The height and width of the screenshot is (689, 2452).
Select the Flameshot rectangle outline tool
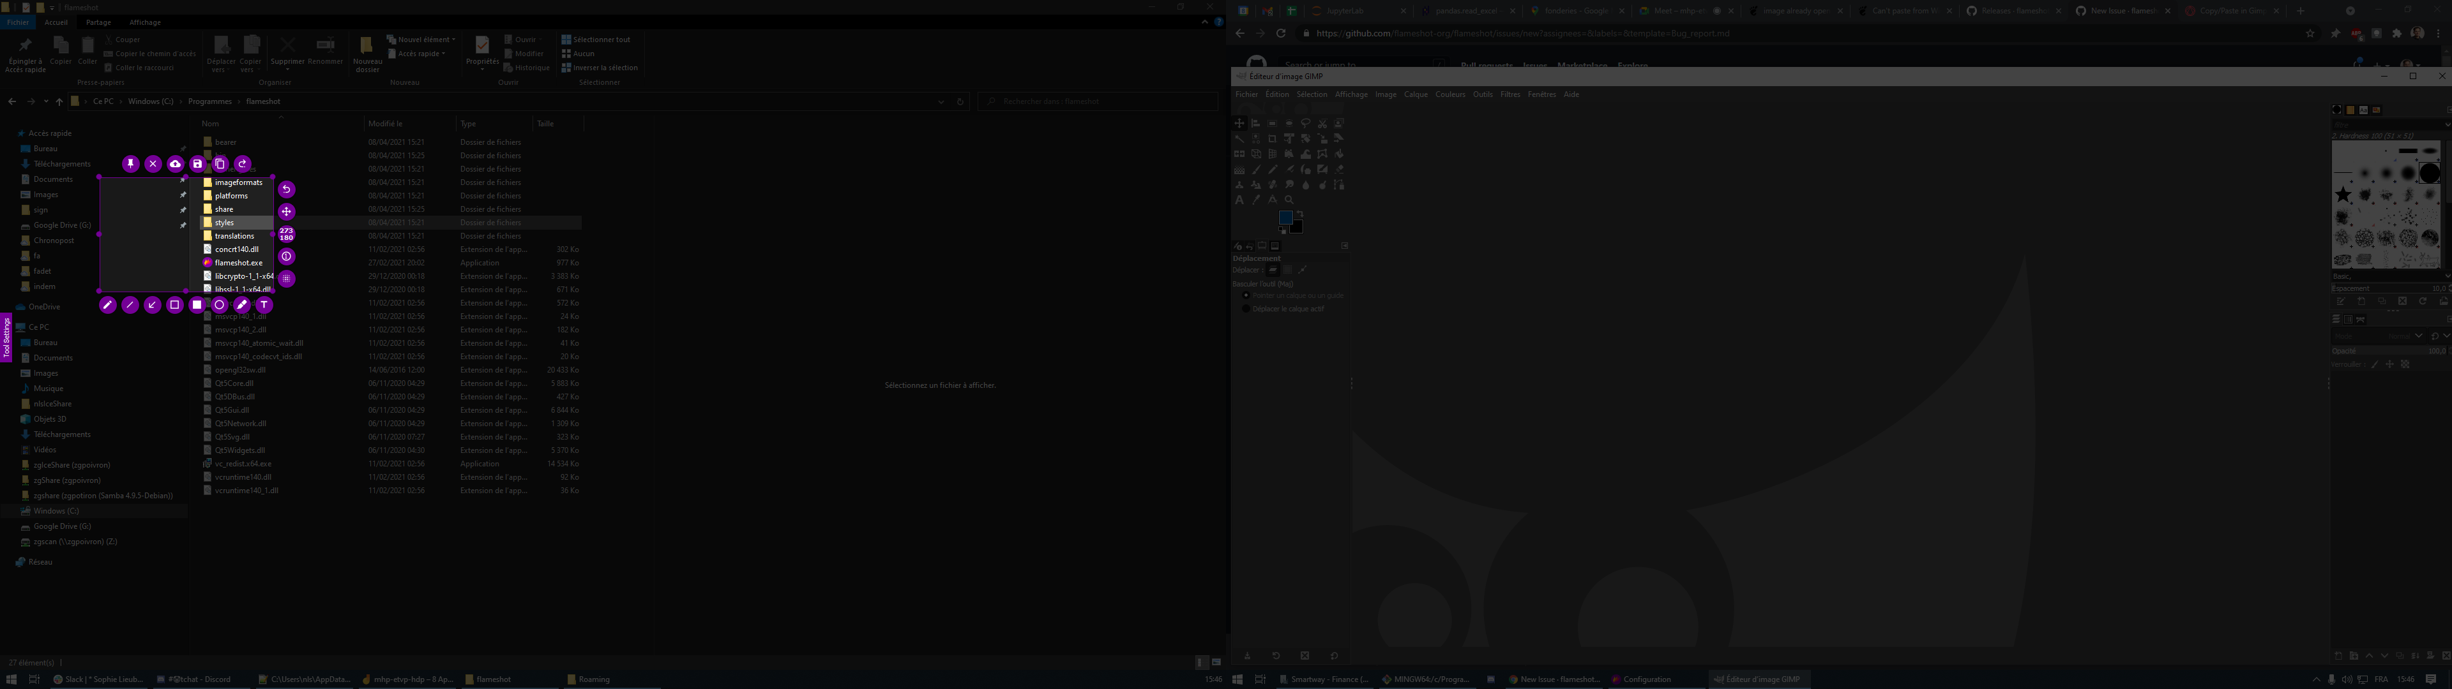[x=175, y=304]
